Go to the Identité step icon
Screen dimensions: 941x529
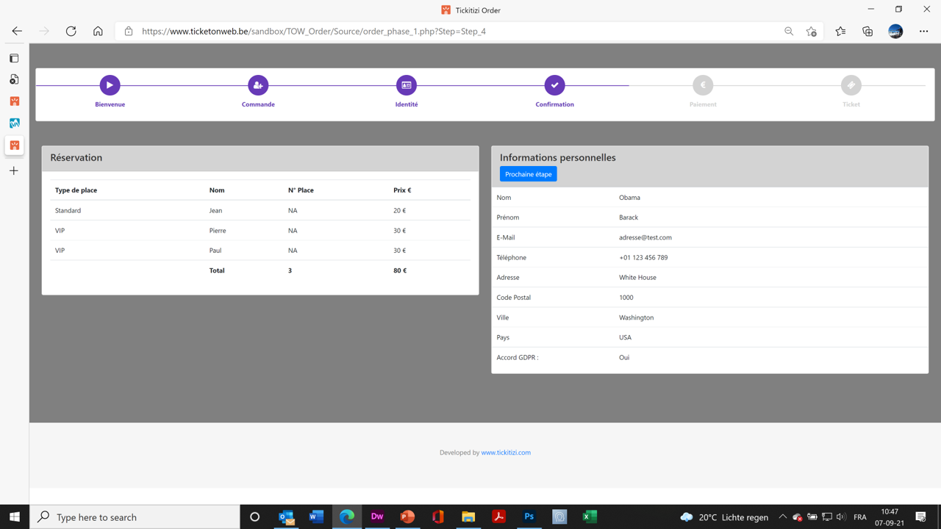tap(407, 85)
